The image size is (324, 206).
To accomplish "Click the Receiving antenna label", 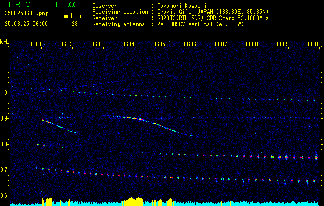I will click(118, 24).
